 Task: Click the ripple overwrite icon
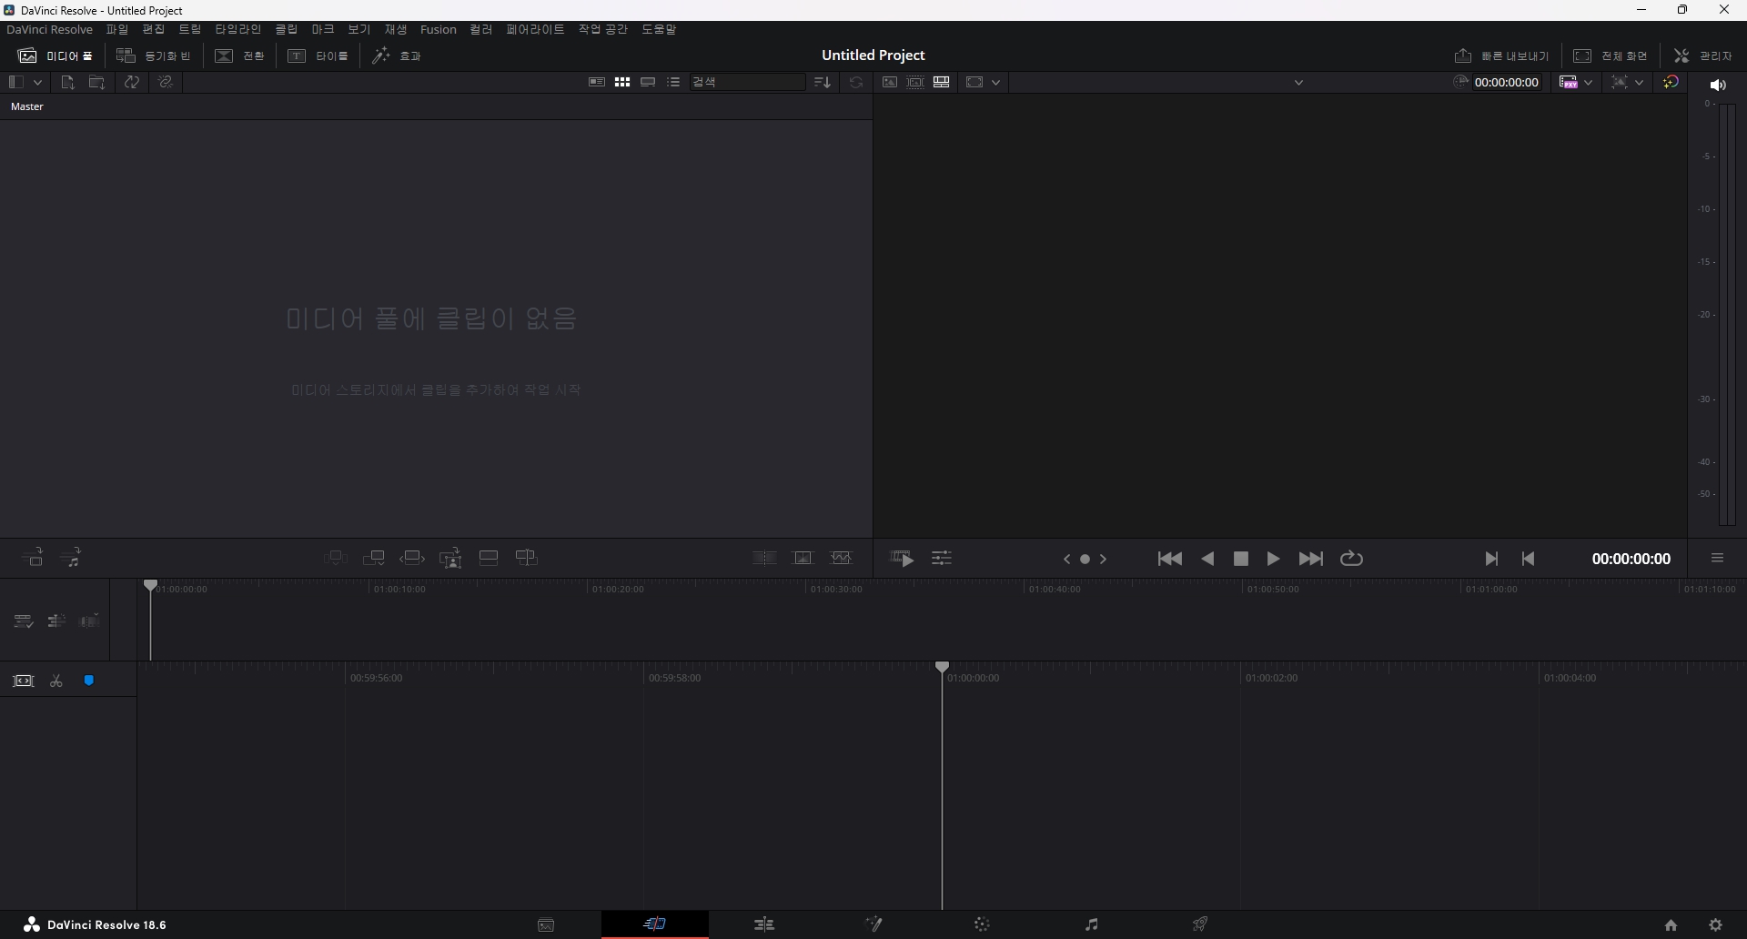coord(412,558)
